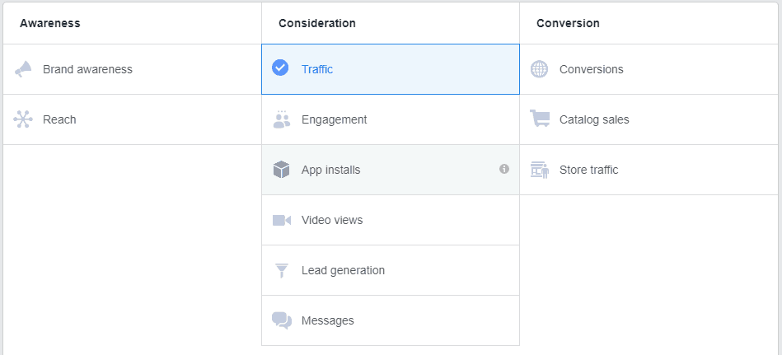Image resolution: width=782 pixels, height=355 pixels.
Task: Click the Brand awareness megaphone icon
Action: (x=23, y=69)
